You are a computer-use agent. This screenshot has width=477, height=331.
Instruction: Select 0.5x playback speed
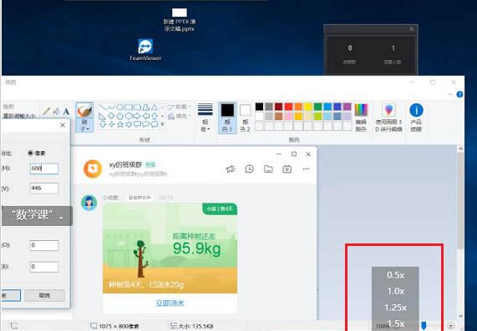pyautogui.click(x=395, y=275)
